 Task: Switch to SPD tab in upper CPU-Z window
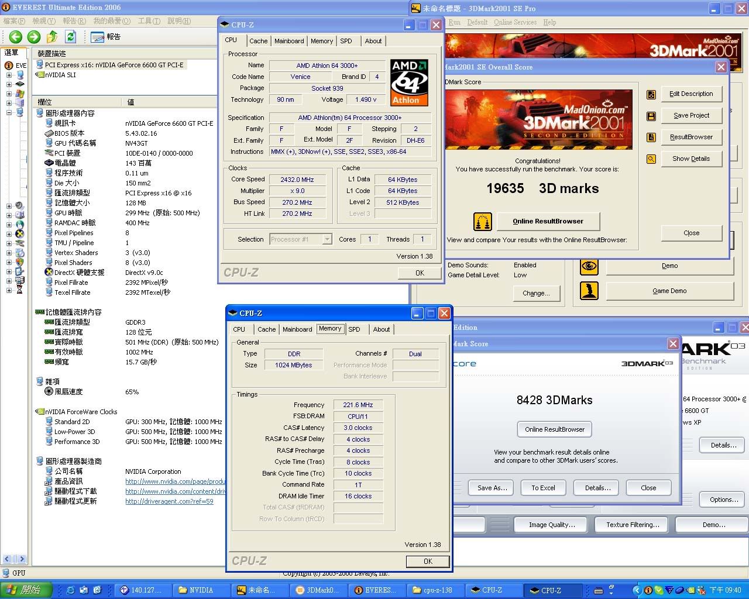(346, 41)
